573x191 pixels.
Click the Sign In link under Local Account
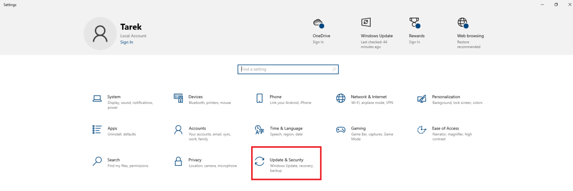[x=127, y=42]
